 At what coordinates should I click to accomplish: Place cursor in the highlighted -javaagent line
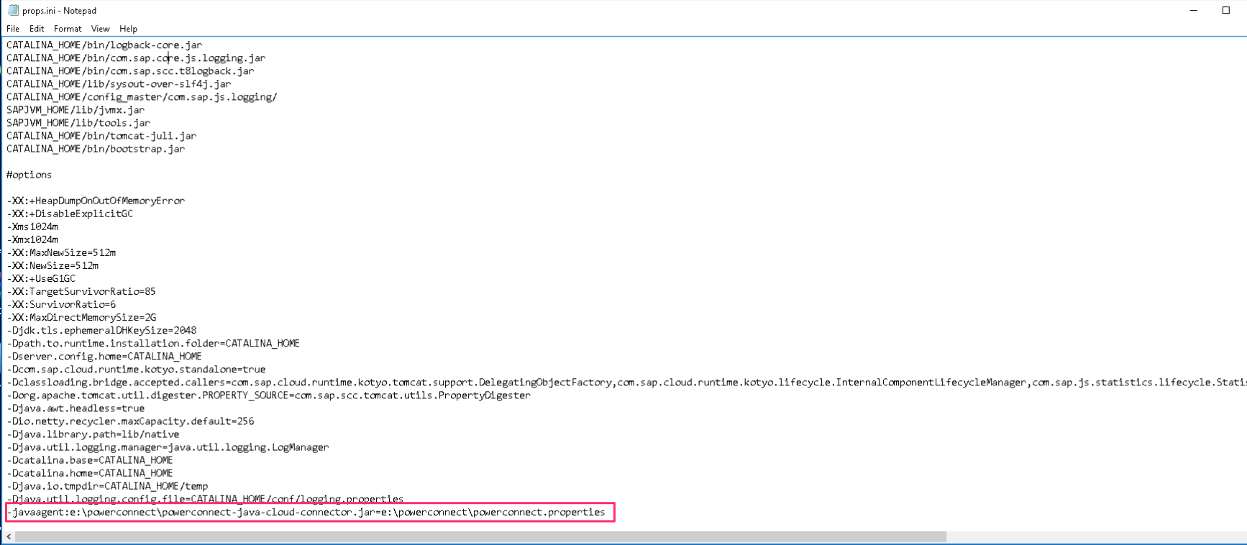306,512
